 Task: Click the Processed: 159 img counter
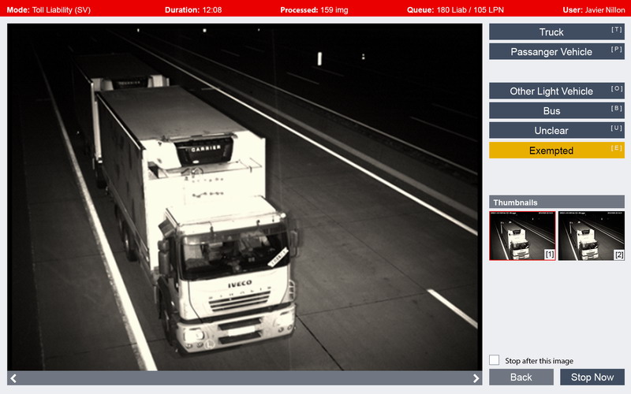[314, 9]
